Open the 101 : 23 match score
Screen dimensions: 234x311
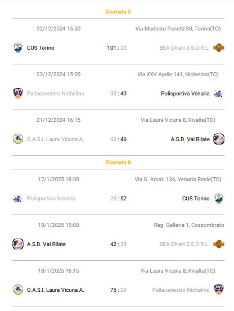coord(116,48)
